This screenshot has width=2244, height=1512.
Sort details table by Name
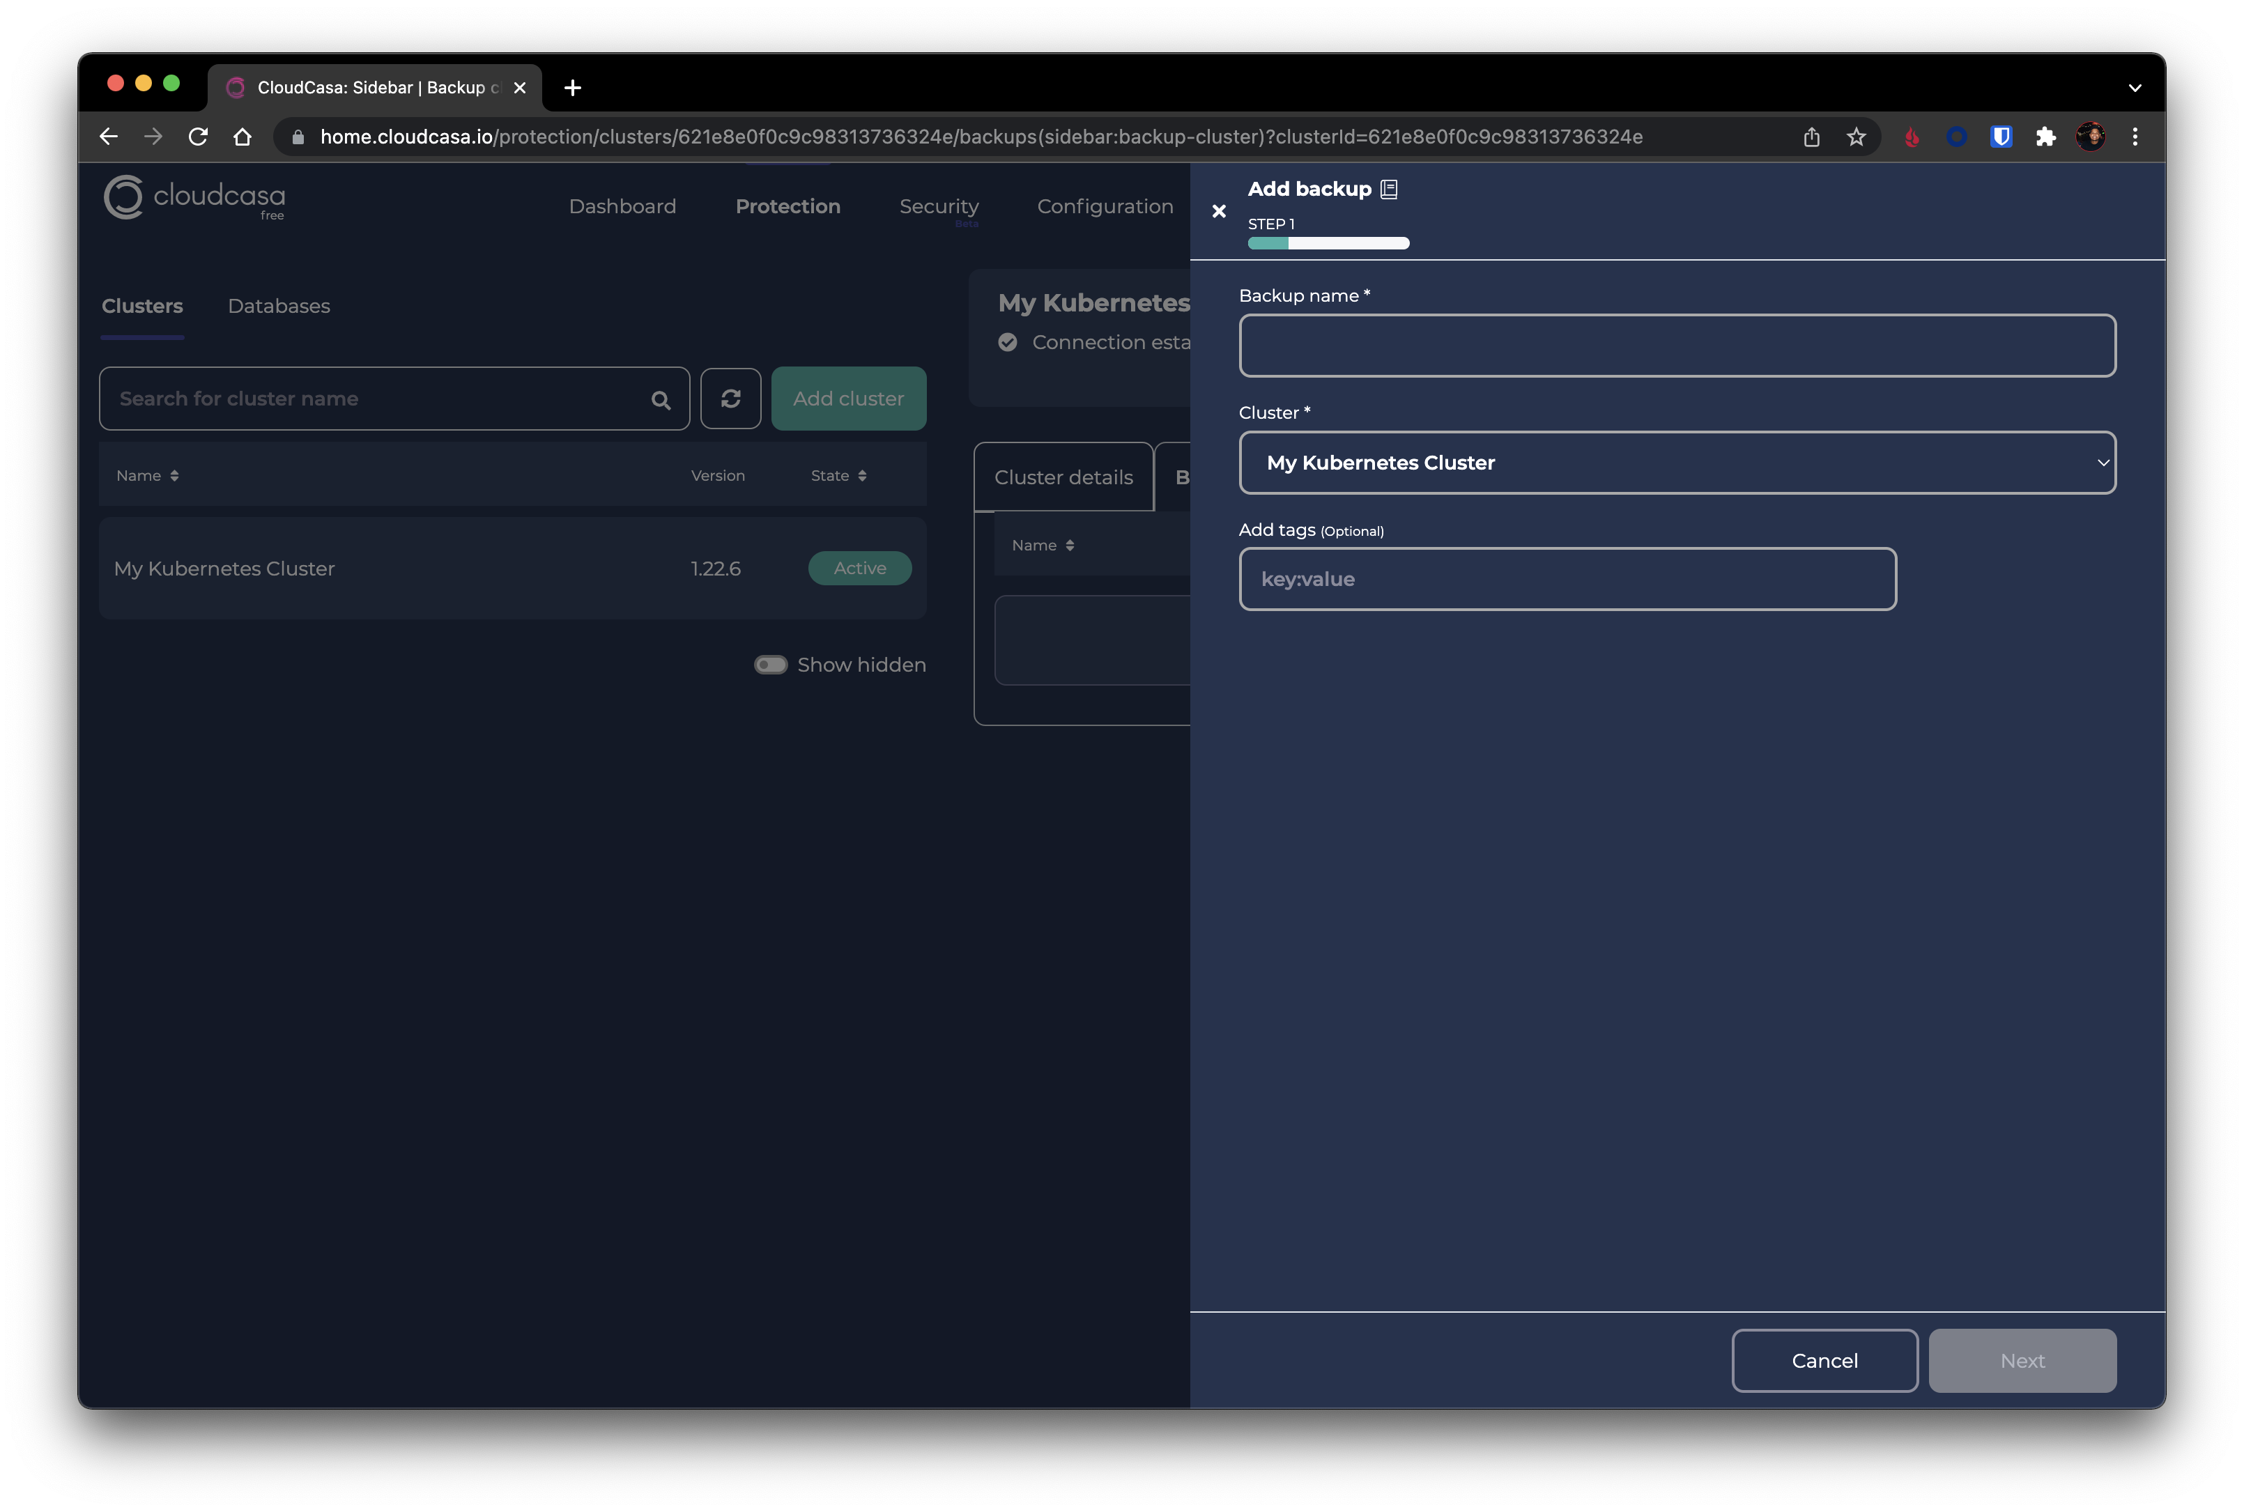(1043, 545)
